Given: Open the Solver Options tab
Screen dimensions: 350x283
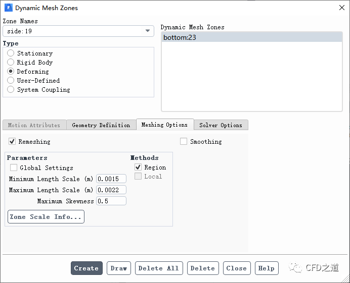Looking at the screenshot, I should point(221,125).
